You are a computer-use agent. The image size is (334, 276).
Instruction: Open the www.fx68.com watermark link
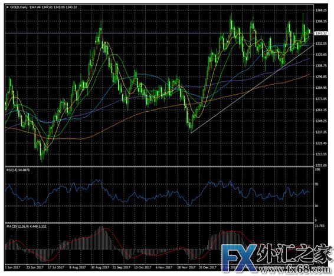pyautogui.click(x=294, y=270)
